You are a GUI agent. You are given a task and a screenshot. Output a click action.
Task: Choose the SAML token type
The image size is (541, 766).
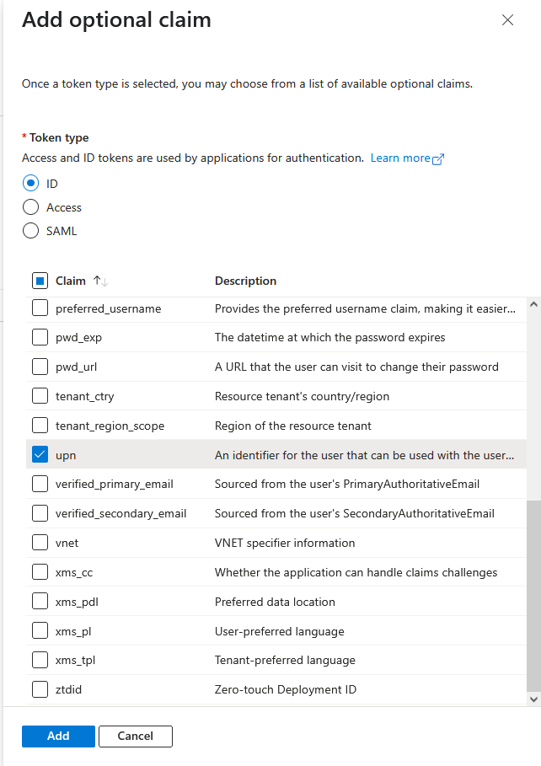[x=31, y=231]
